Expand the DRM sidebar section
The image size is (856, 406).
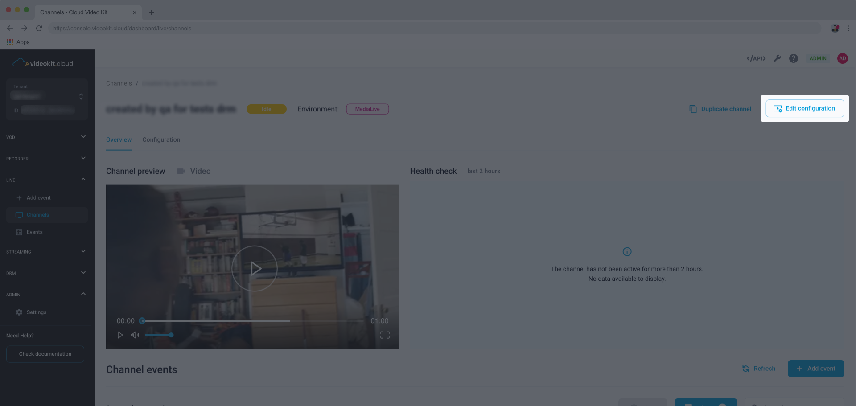point(46,273)
